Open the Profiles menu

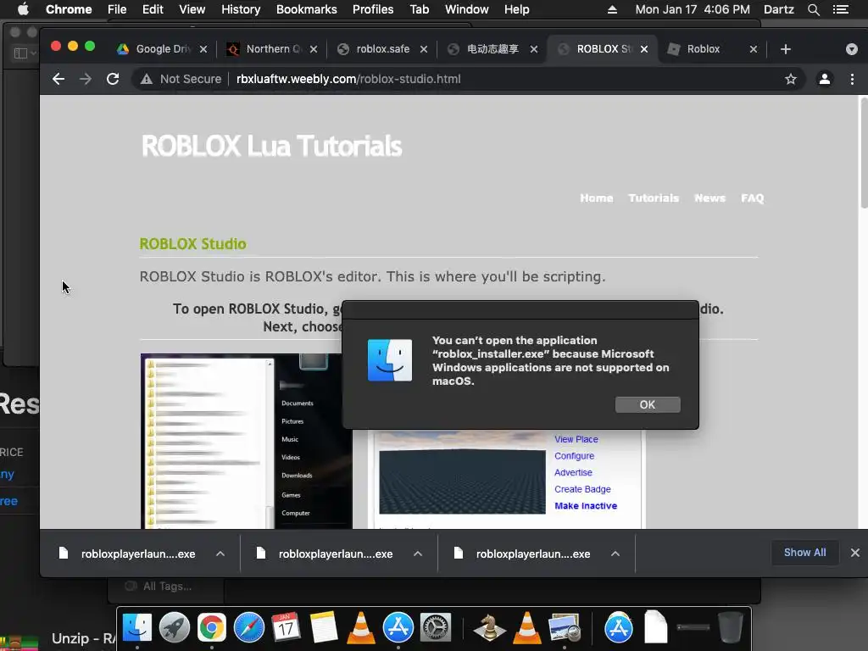373,9
